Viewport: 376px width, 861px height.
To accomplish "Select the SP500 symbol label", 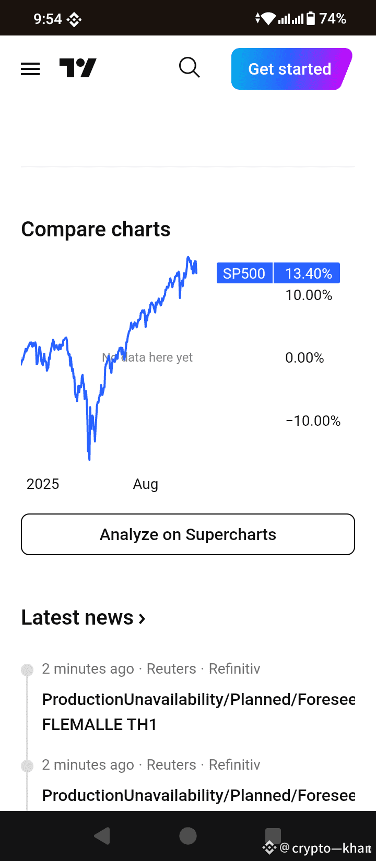I will 244,273.
